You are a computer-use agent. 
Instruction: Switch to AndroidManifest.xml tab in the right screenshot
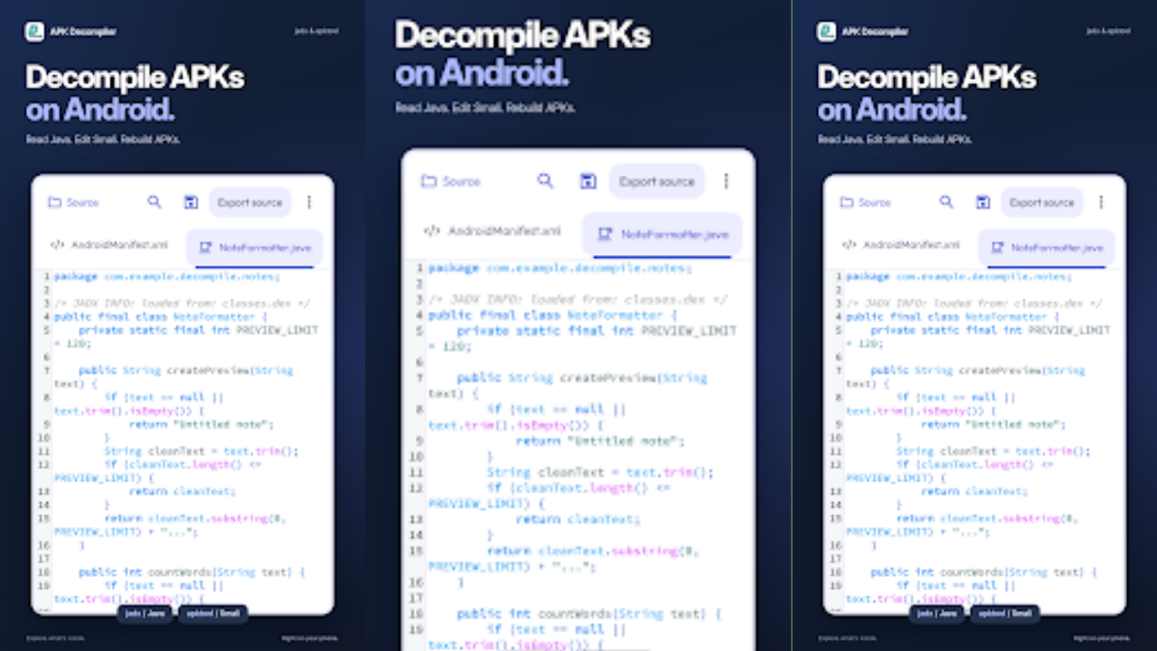pyautogui.click(x=901, y=245)
